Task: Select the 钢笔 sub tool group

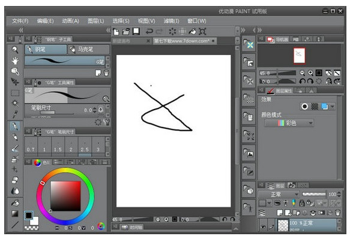Action: pos(46,49)
